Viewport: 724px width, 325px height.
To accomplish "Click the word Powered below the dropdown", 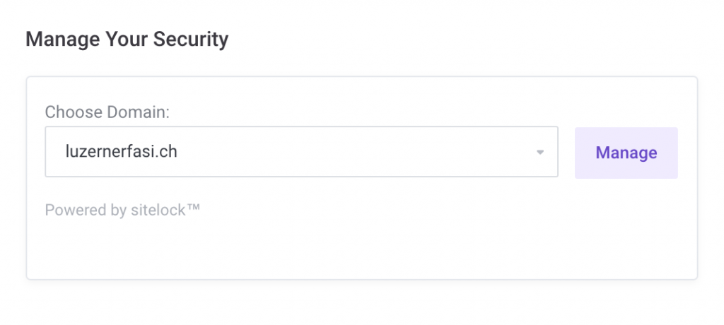I will pos(72,210).
